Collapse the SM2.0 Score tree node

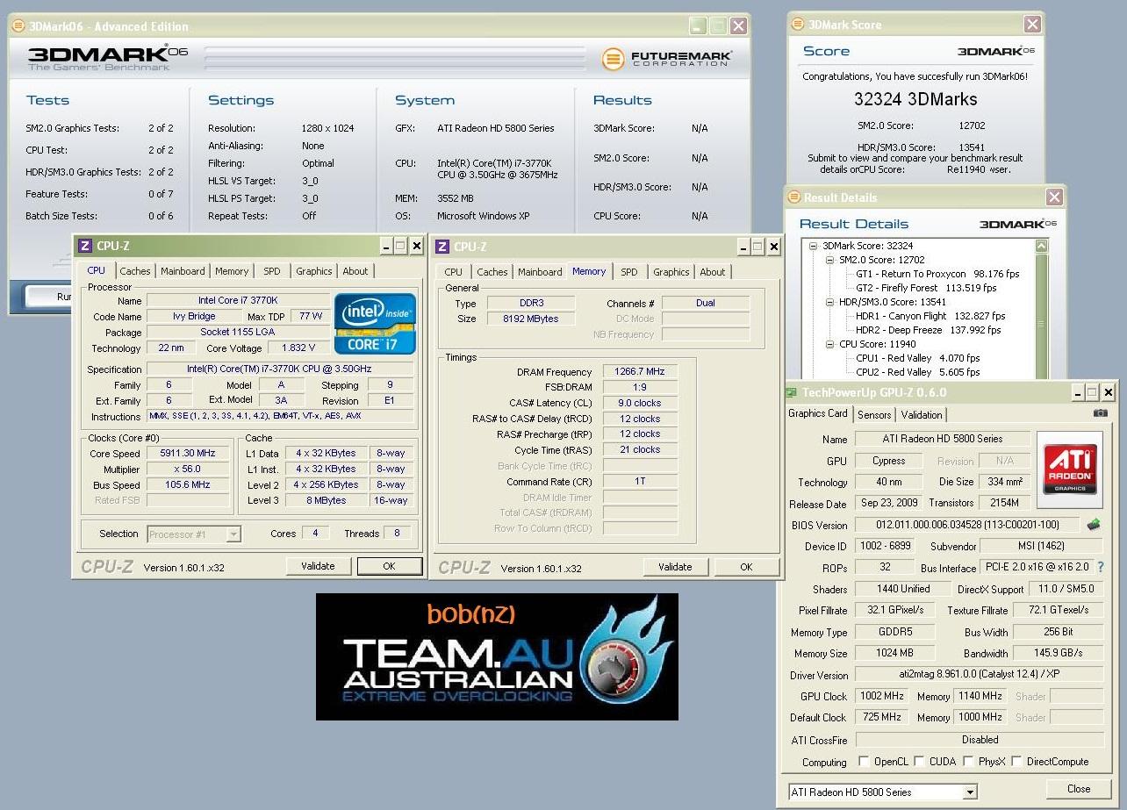click(829, 260)
